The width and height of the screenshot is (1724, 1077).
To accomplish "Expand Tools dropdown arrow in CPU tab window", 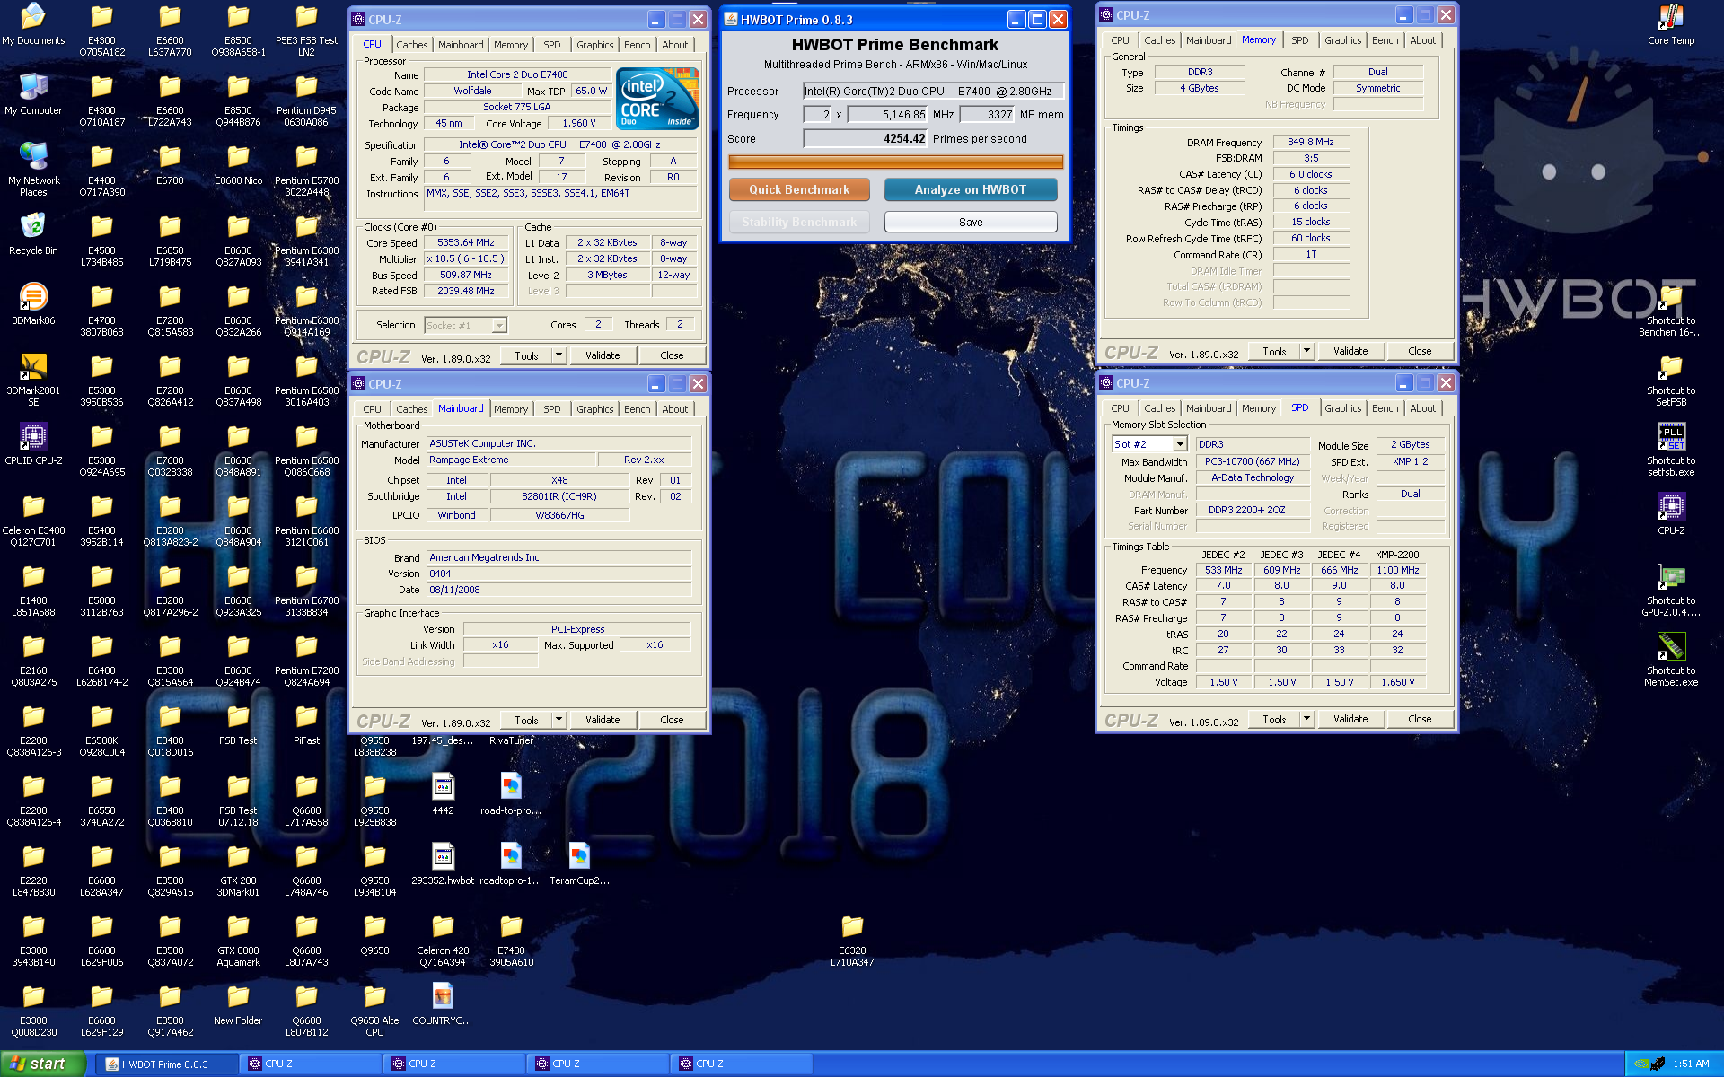I will click(559, 355).
